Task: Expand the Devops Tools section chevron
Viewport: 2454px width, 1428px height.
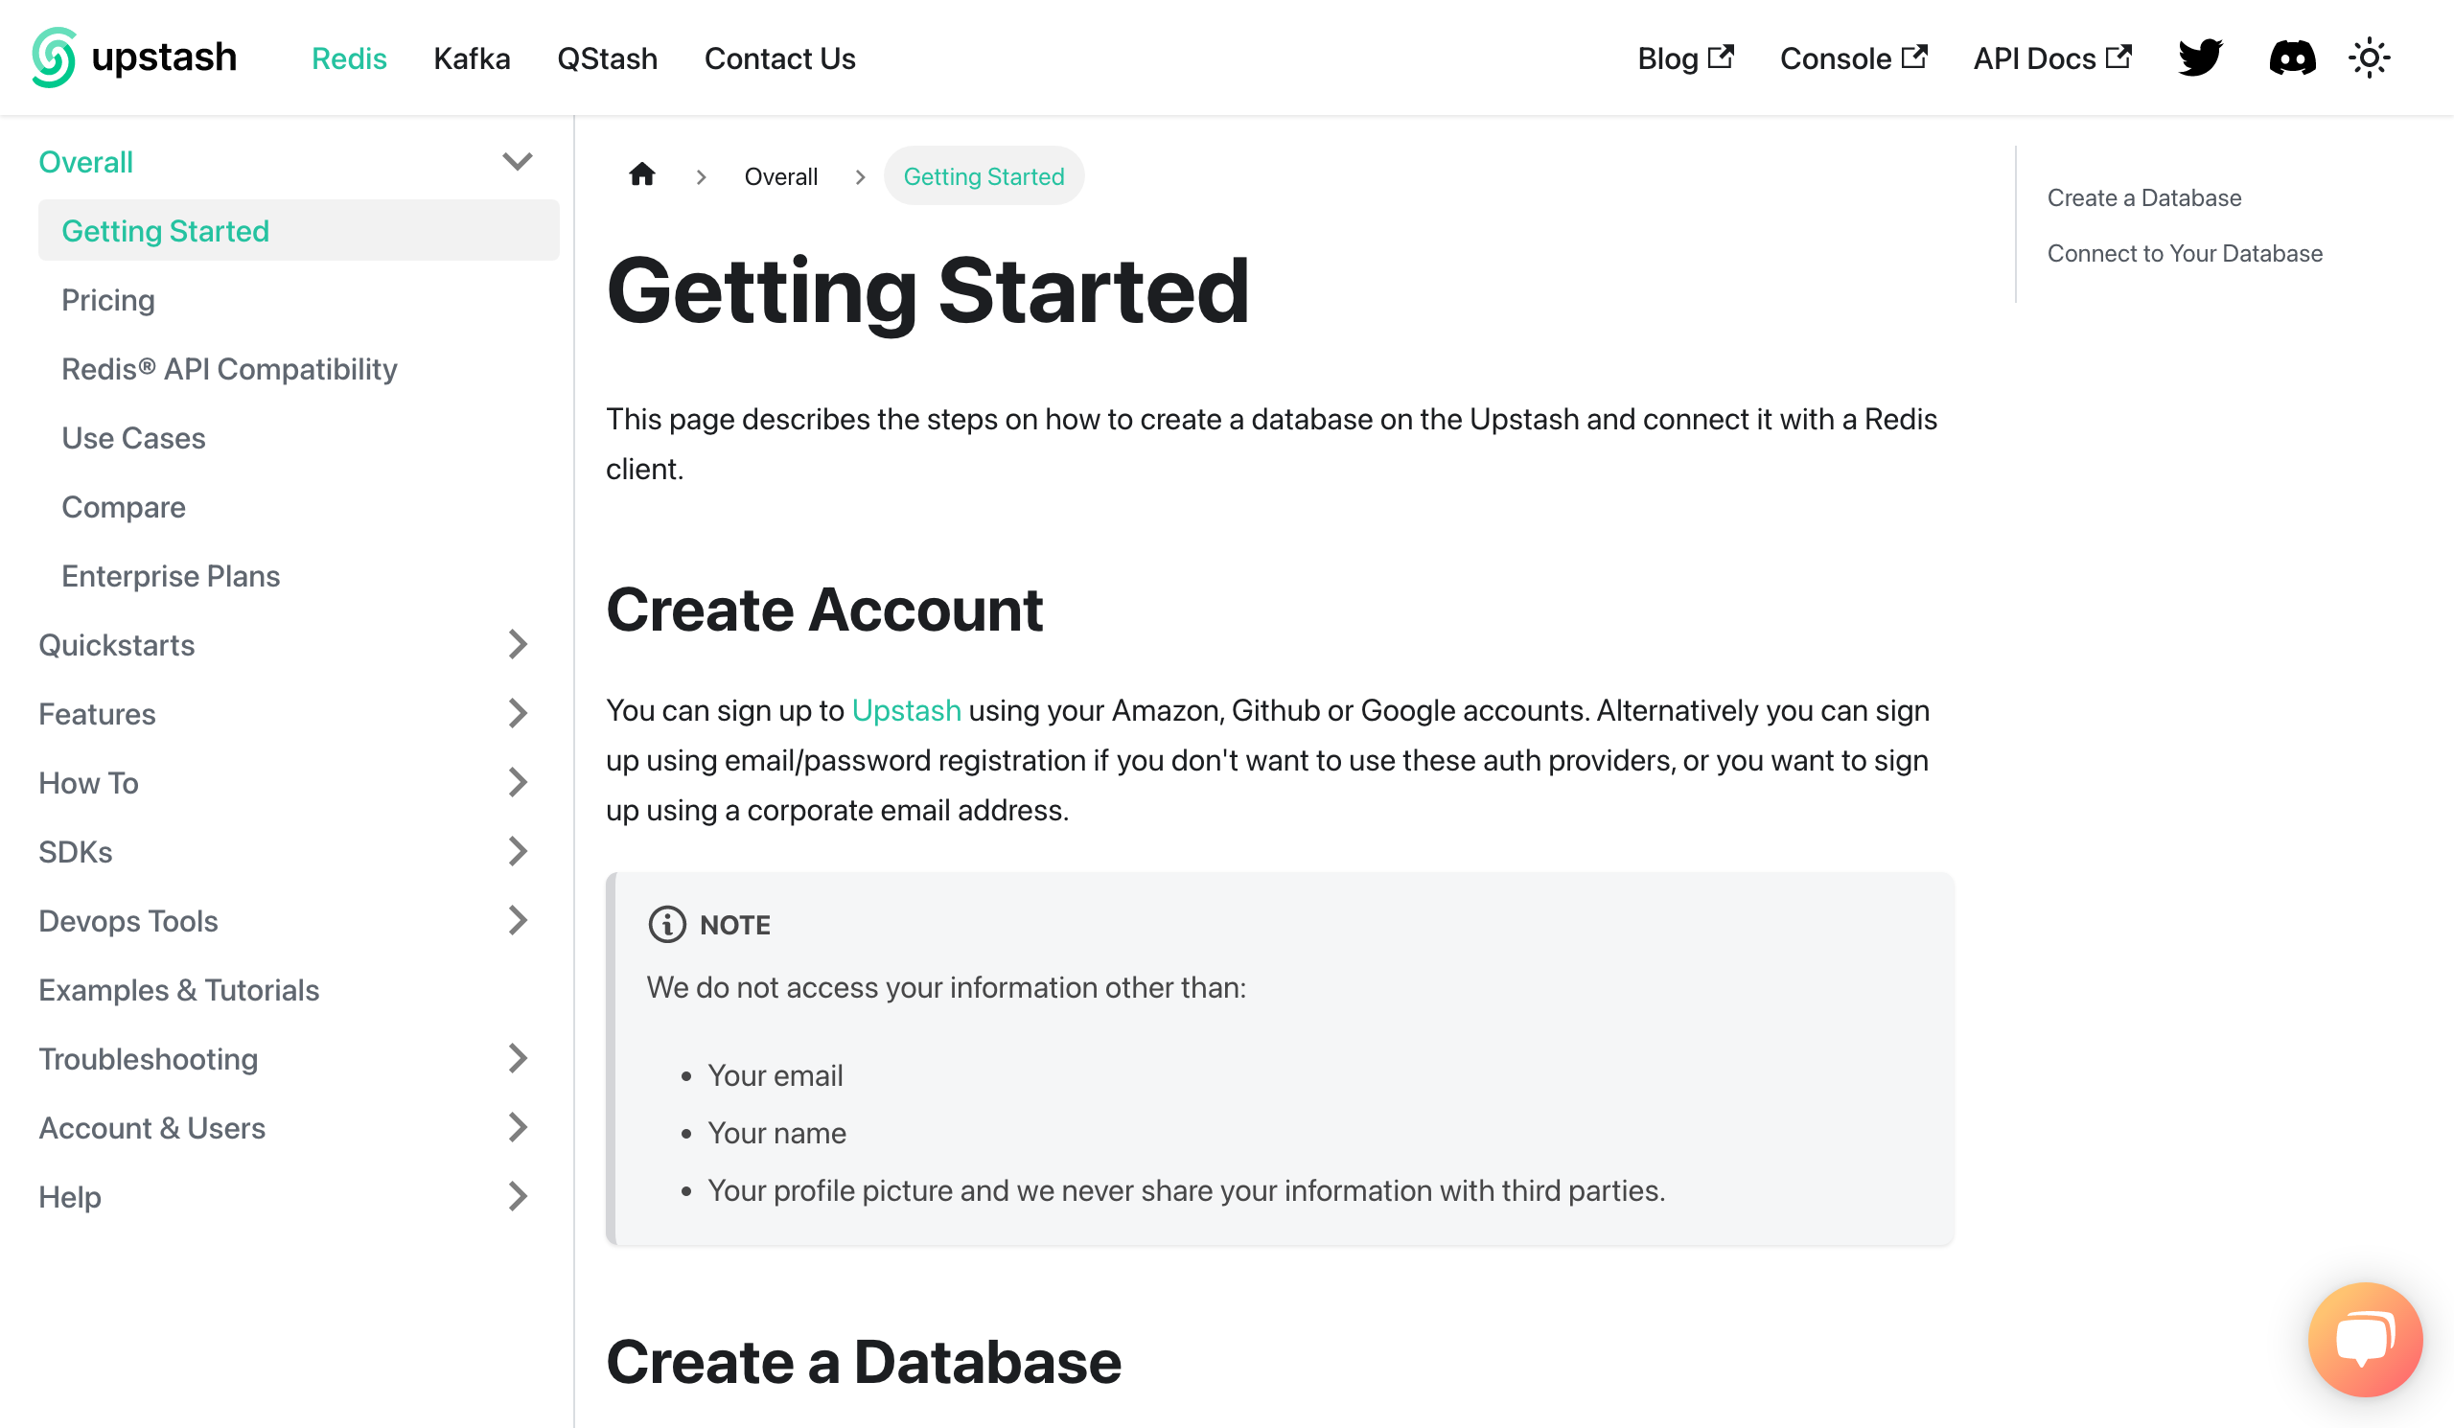Action: pyautogui.click(x=517, y=921)
